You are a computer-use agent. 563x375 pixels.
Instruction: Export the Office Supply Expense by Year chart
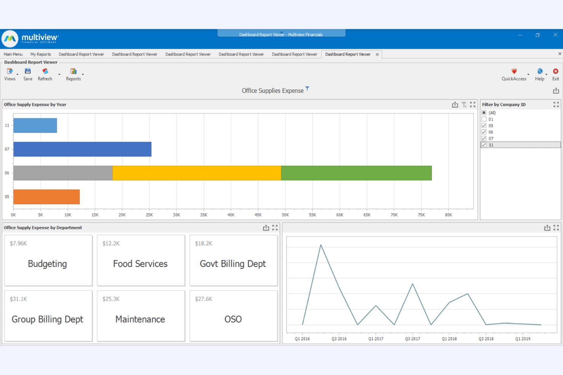click(455, 104)
